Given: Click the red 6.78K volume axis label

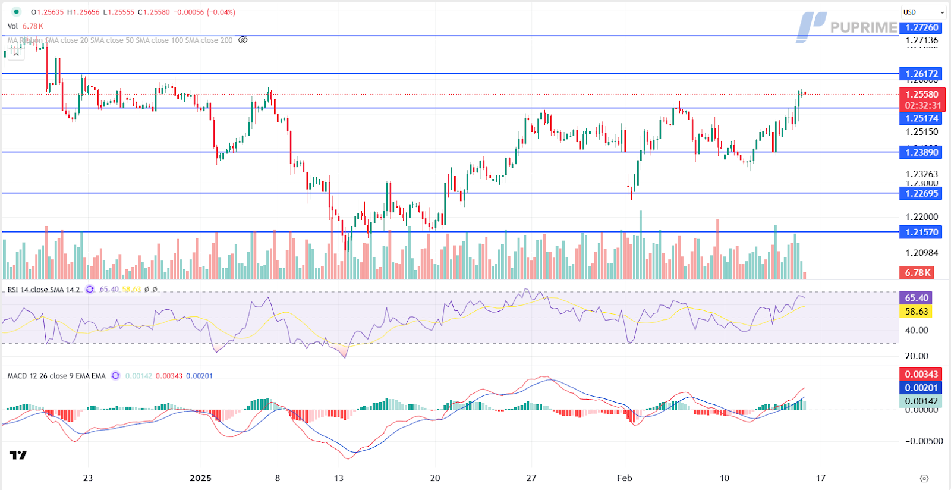Looking at the screenshot, I should coord(917,273).
